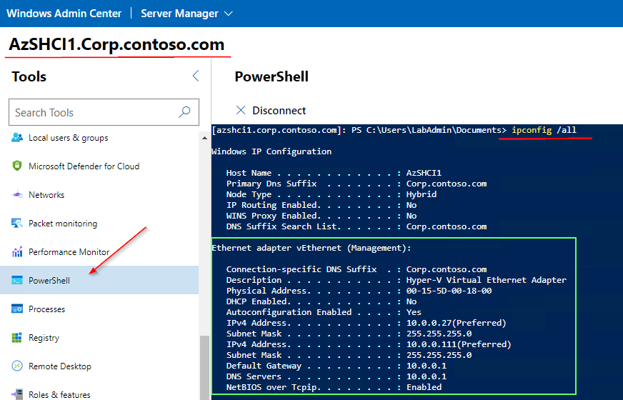This screenshot has height=400, width=623.
Task: Select PowerShell in tools list
Action: pyautogui.click(x=99, y=280)
